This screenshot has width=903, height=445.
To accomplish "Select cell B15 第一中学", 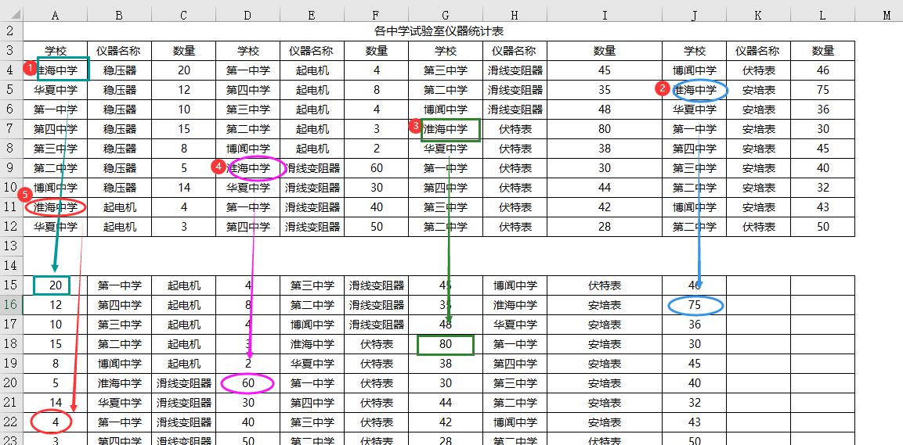I will pos(119,285).
